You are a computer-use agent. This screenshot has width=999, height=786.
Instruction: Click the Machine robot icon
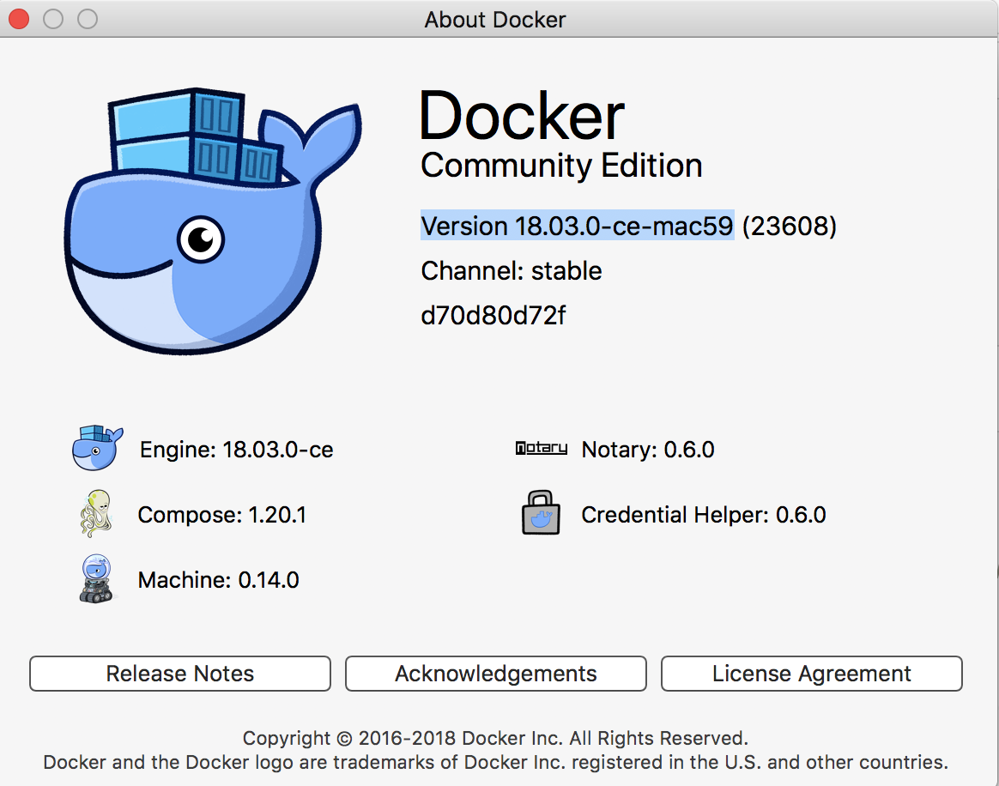tap(96, 578)
